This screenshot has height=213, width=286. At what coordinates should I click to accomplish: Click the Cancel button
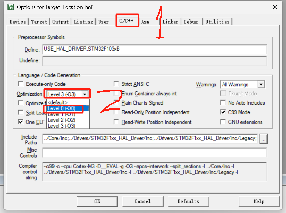pyautogui.click(x=143, y=201)
